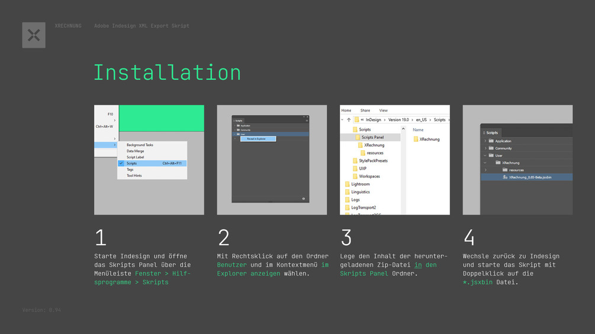
Task: Open recent locations dropdown beside Explorer up arrow
Action: click(342, 119)
